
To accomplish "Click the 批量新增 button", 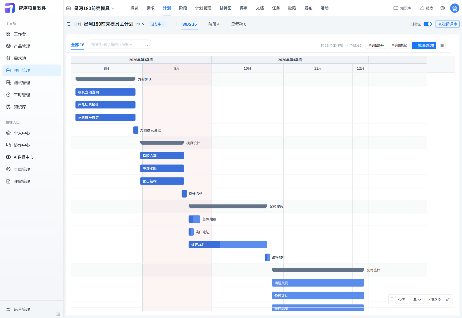I will click(424, 46).
